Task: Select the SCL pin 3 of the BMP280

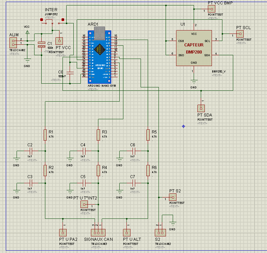Action: 216,40
